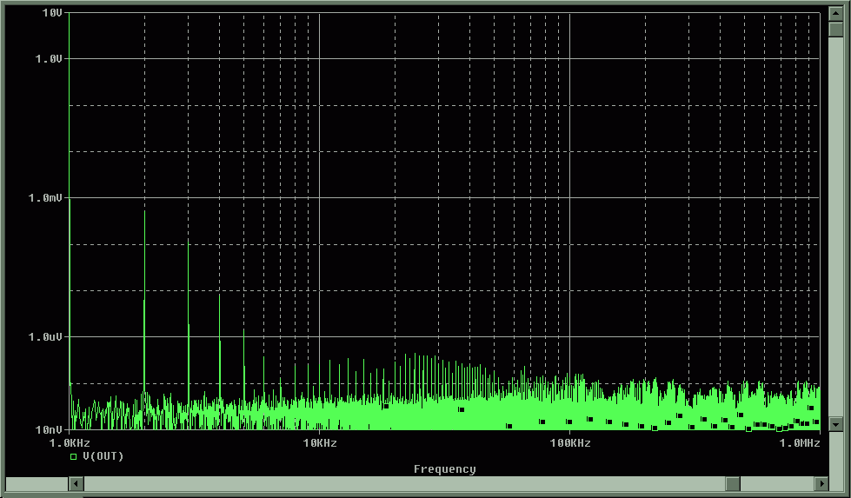The height and width of the screenshot is (498, 851).
Task: Click the 1.0V y-axis label
Action: pos(49,58)
